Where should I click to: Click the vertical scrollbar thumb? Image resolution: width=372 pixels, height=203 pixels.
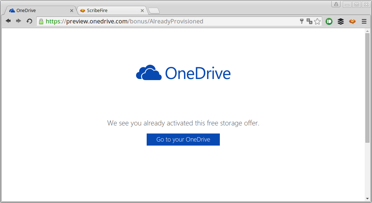(367, 88)
